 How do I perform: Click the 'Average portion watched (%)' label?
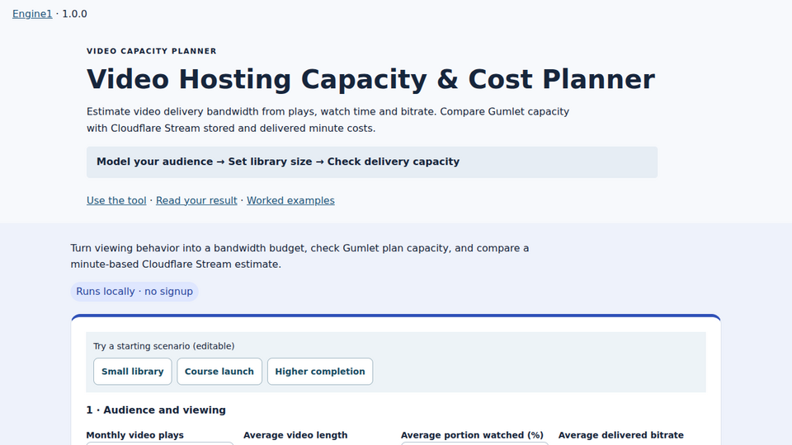click(x=472, y=435)
